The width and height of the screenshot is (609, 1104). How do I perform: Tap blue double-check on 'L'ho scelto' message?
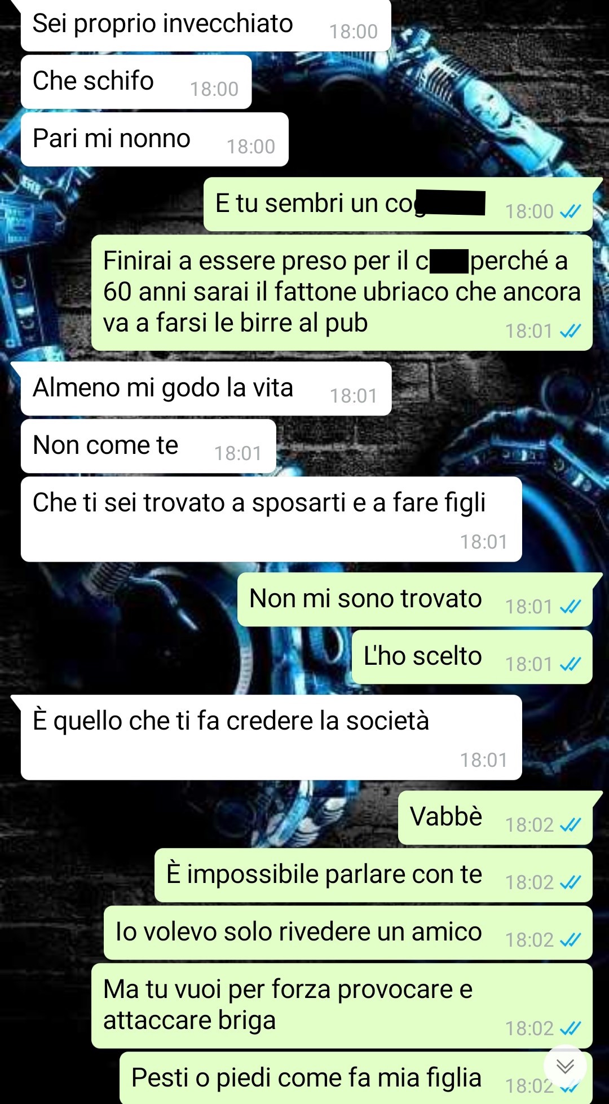click(x=570, y=664)
